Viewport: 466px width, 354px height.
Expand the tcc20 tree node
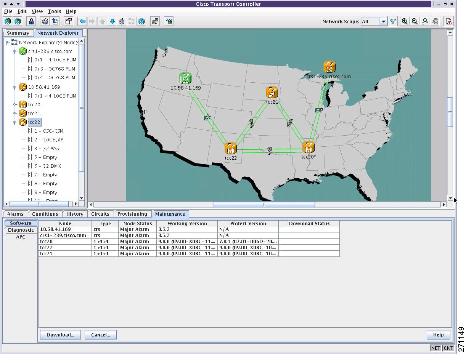14,104
